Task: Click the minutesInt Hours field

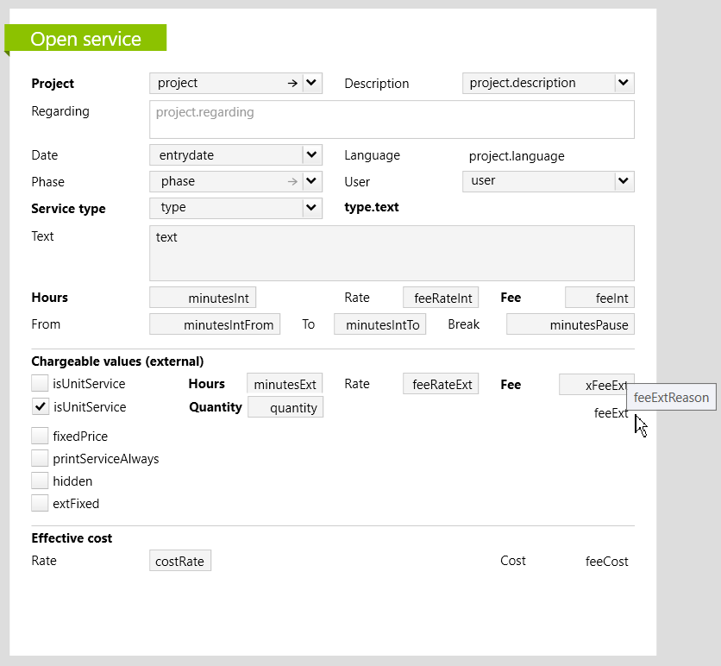Action: point(203,298)
